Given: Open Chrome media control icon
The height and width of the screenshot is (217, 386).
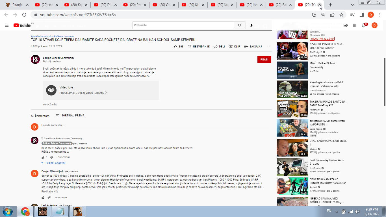Looking at the screenshot, I should pos(352,15).
